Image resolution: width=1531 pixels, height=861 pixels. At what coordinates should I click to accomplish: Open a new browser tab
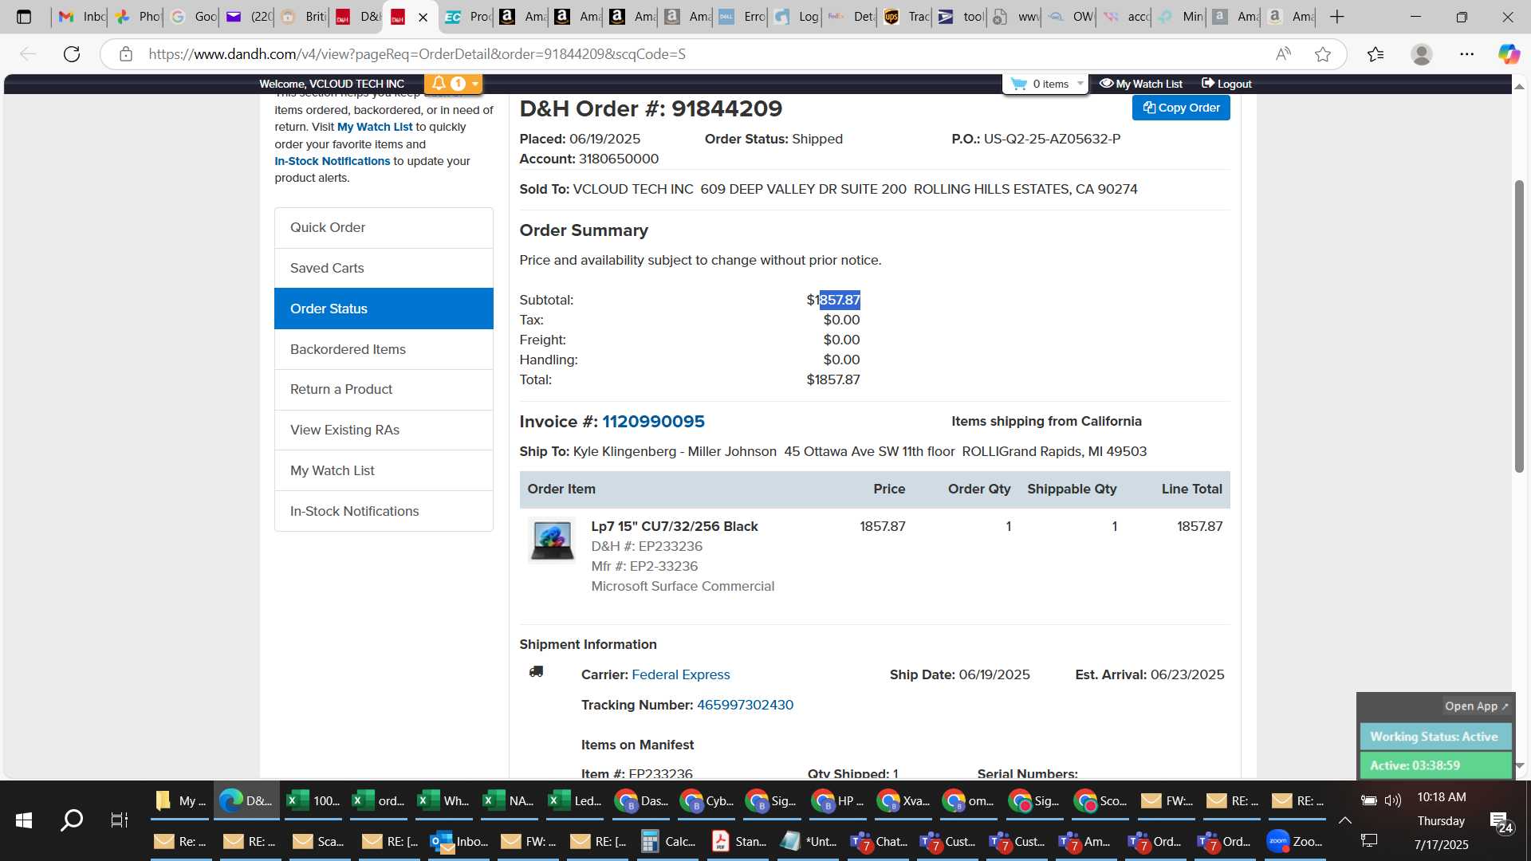[1337, 17]
